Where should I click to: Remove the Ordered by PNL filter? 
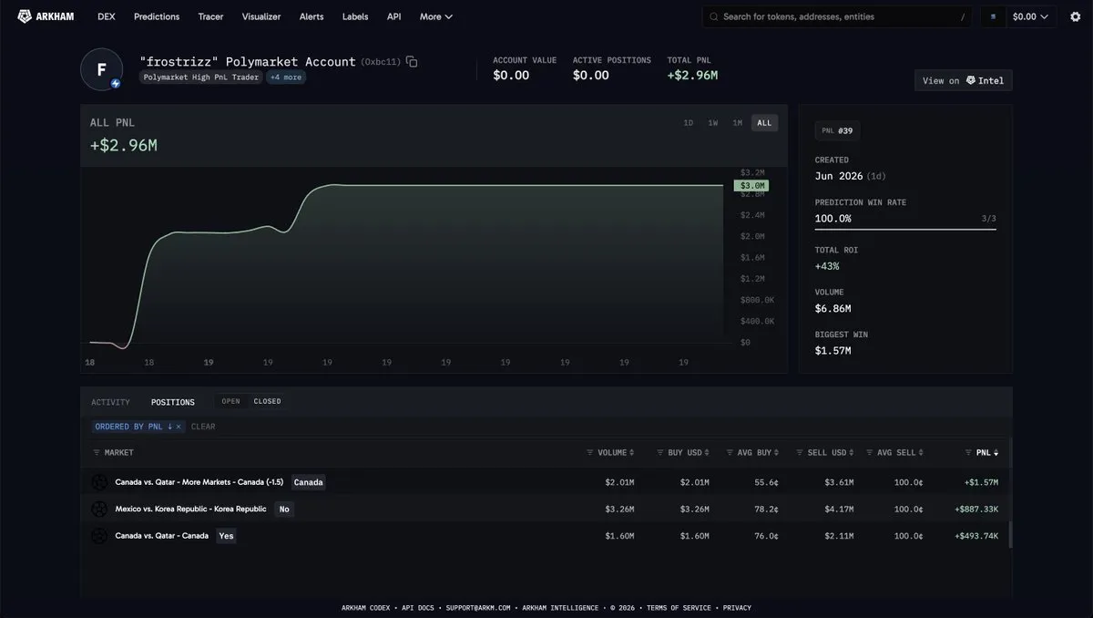(179, 427)
